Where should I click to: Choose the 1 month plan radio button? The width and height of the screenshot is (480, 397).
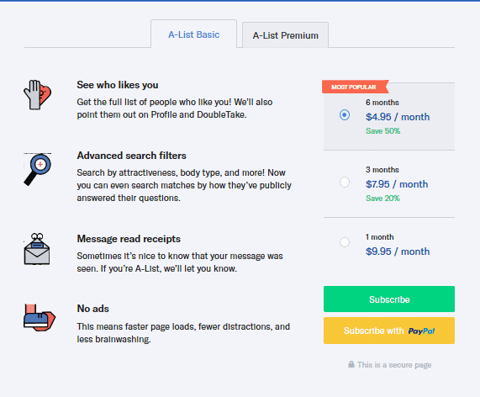pyautogui.click(x=345, y=242)
